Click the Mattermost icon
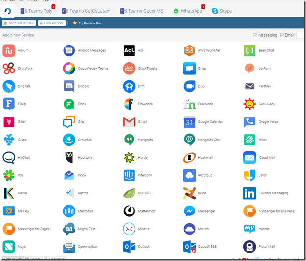Image resolution: width=306 pixels, height=261 pixels. coord(129,211)
